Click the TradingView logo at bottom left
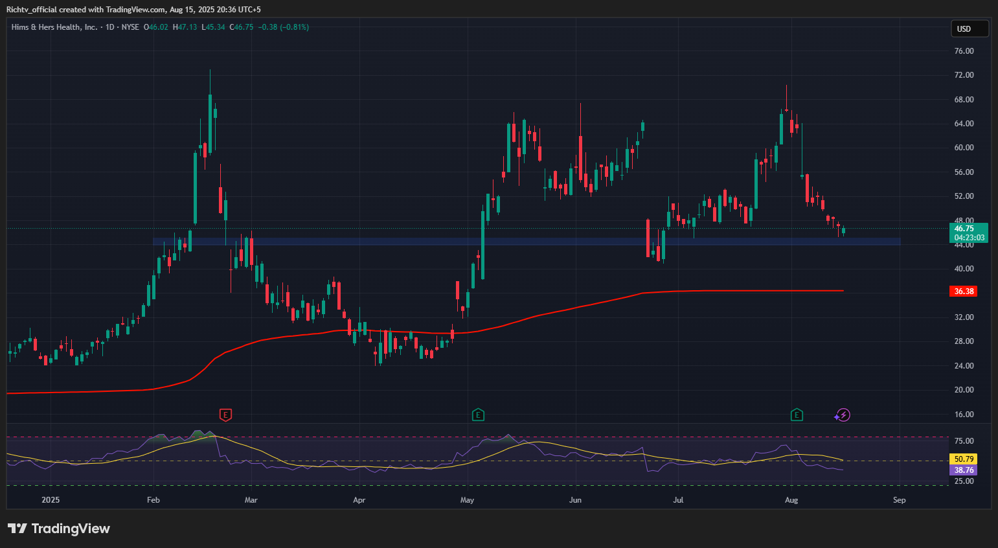This screenshot has height=548, width=998. 59,529
